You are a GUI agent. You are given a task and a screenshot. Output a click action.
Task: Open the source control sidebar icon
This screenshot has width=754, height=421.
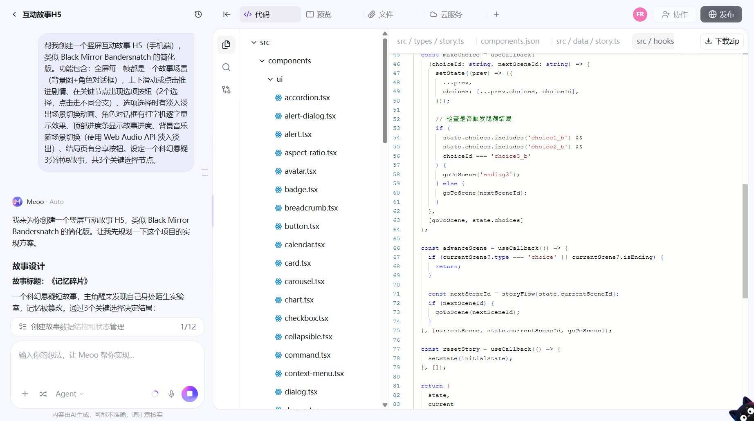point(226,90)
